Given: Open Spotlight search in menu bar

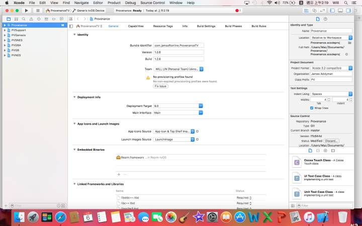Looking at the screenshot, I should [346, 3].
